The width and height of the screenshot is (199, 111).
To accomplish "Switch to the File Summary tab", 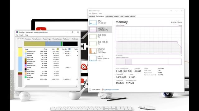I will pos(67,39).
